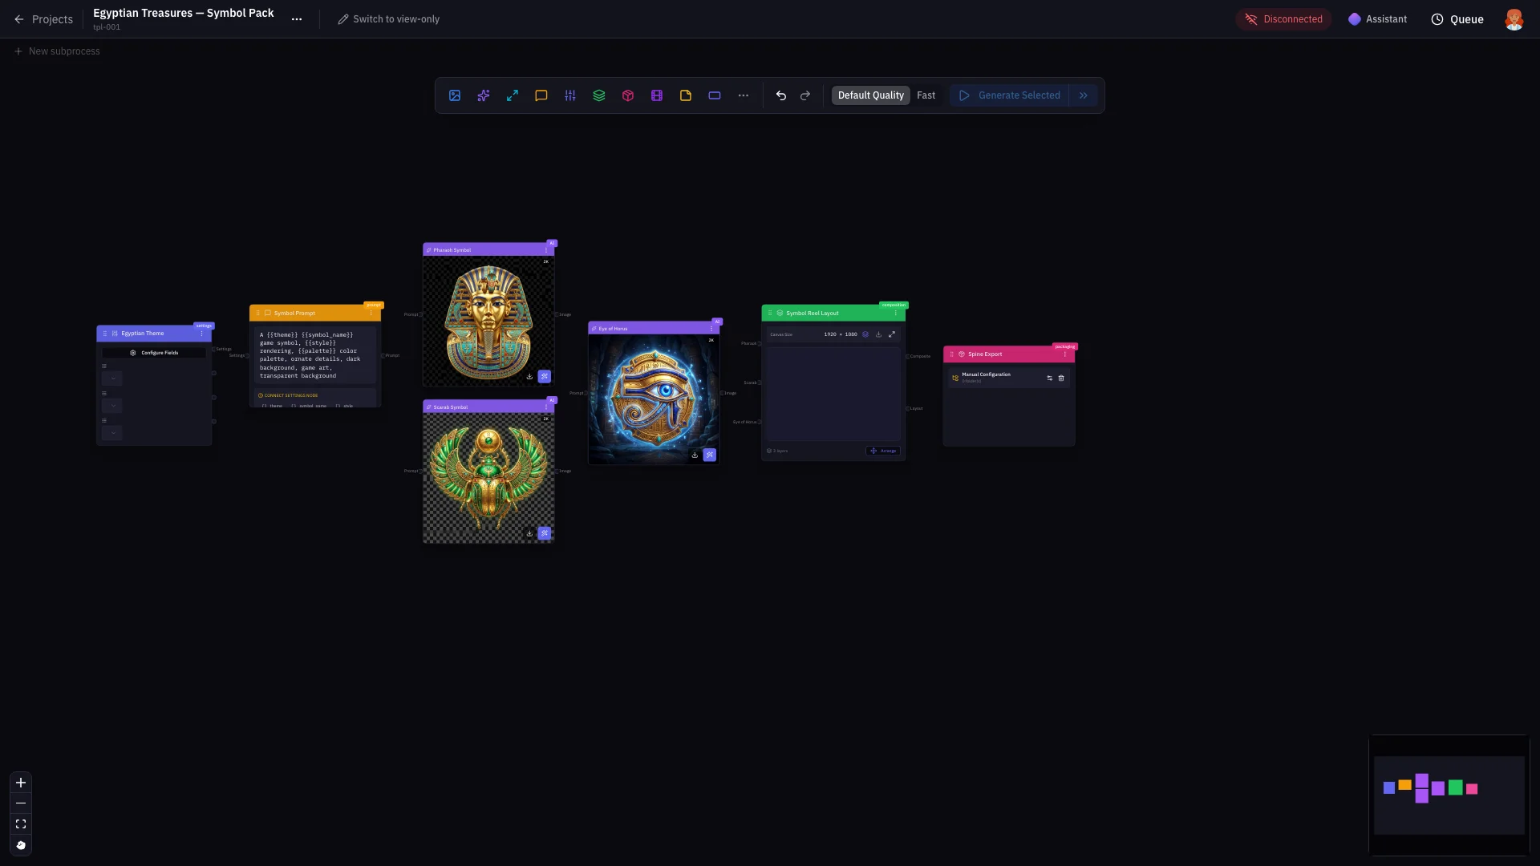Open the toolbar more-tools ellipsis menu
Viewport: 1540px width, 866px height.
click(744, 95)
